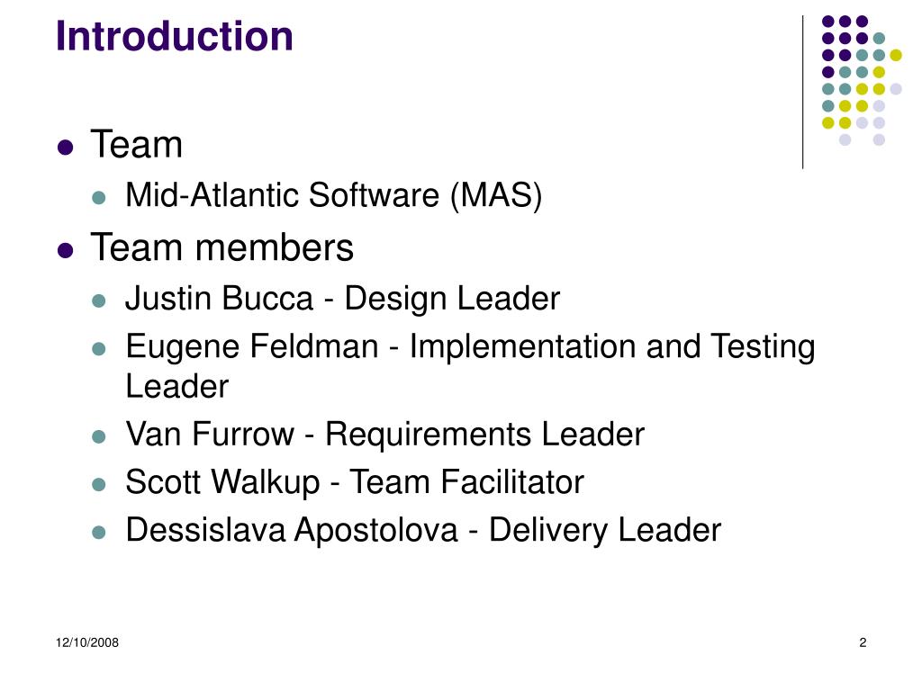Click the Implementation and Testing text
This screenshot has height=691, width=922.
pos(612,346)
